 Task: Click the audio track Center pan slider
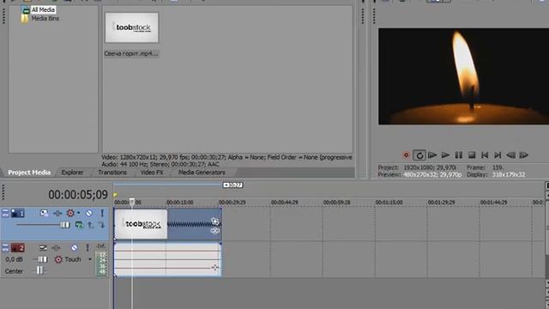(x=39, y=271)
